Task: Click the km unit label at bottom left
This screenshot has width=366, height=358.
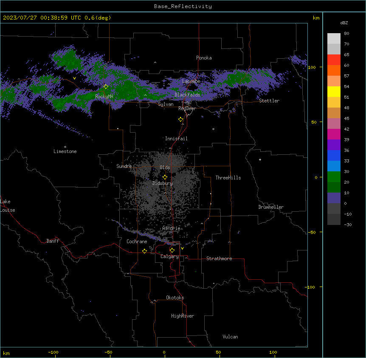Action: click(x=6, y=353)
